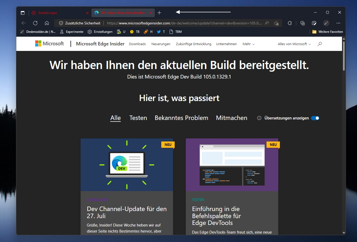The image size is (357, 242).
Task: Close the Einstellungen tab
Action: coord(88,13)
